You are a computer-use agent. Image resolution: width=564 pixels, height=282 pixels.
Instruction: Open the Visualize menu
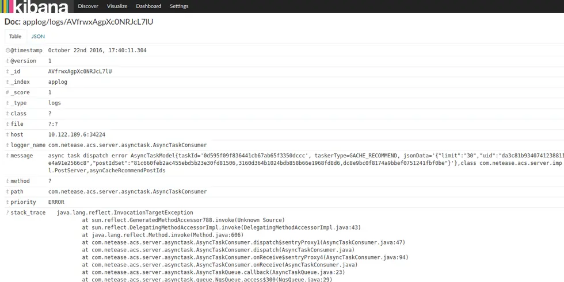pos(117,6)
